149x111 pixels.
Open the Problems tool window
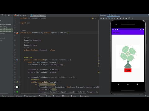[x=56, y=96]
